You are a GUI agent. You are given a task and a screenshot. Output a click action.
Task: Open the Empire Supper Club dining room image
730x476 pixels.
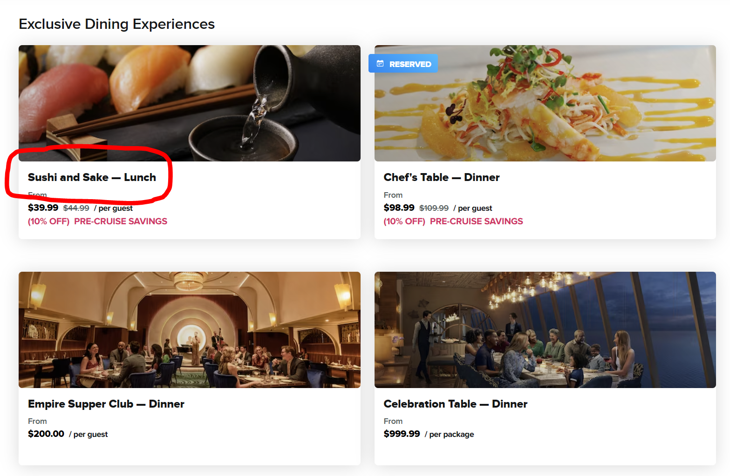point(190,330)
